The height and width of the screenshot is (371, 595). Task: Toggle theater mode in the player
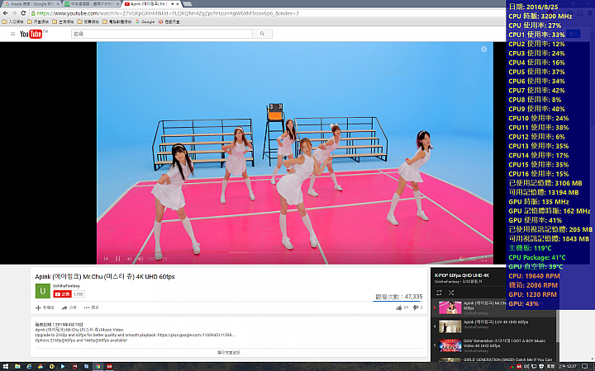click(473, 259)
